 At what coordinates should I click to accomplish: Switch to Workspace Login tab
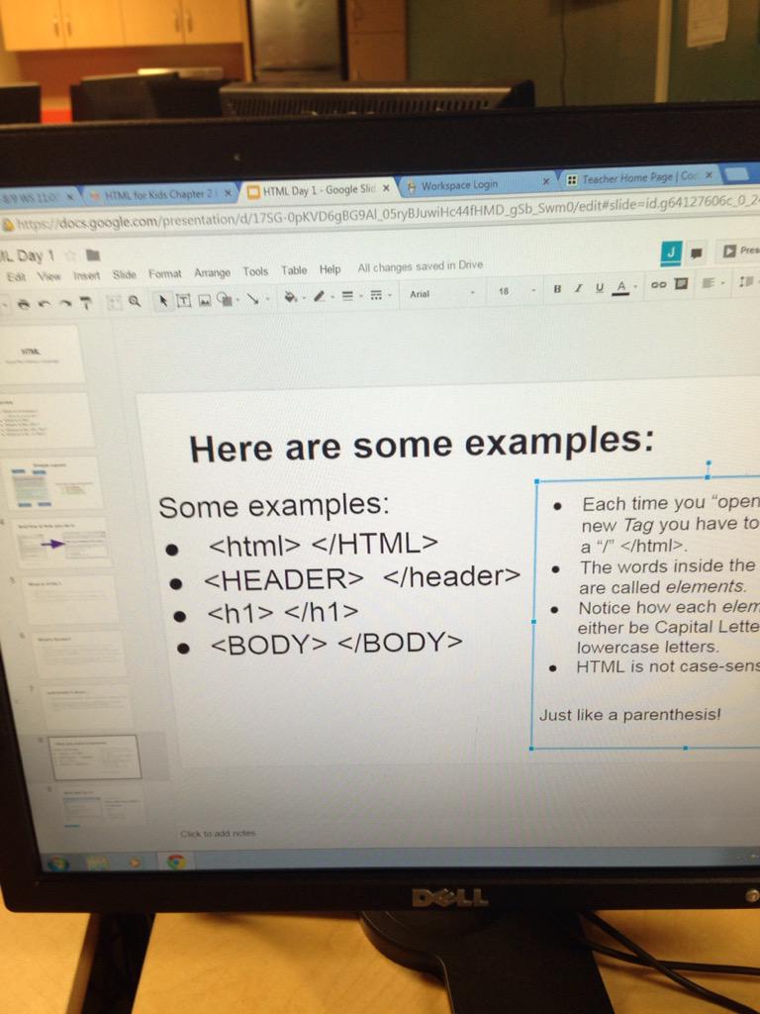pos(477,184)
